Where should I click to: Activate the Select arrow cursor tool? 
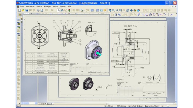click(x=59, y=10)
